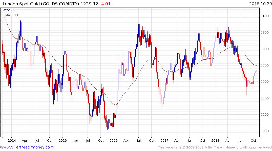Click the 1400 price axis label

click(265, 16)
